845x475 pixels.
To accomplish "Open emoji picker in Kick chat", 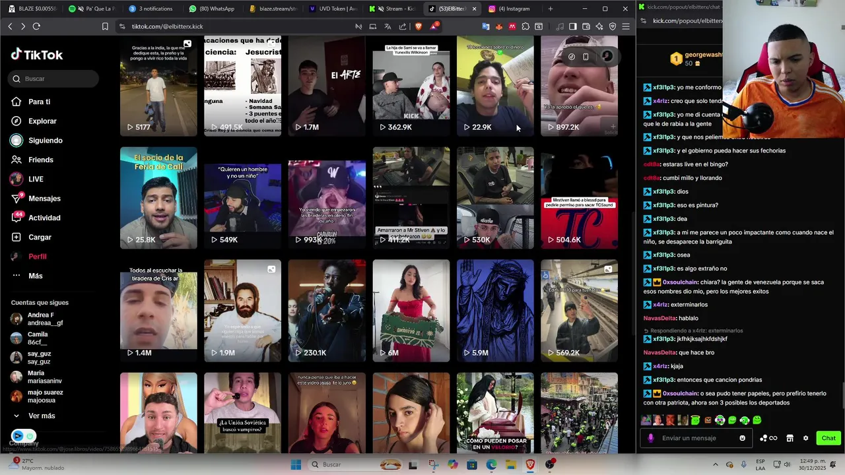I will click(743, 438).
